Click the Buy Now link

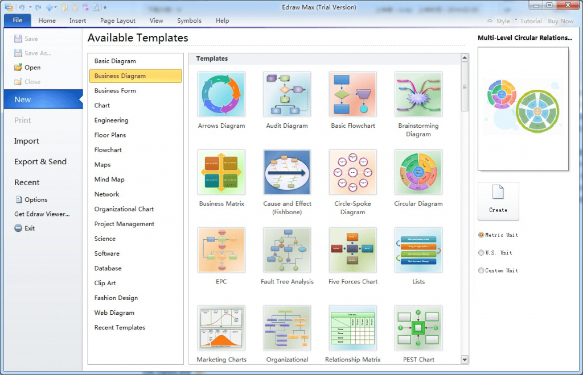point(560,20)
